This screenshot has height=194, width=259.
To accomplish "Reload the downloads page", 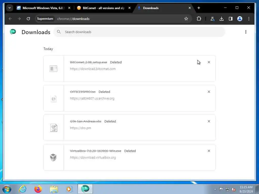I will (28, 19).
